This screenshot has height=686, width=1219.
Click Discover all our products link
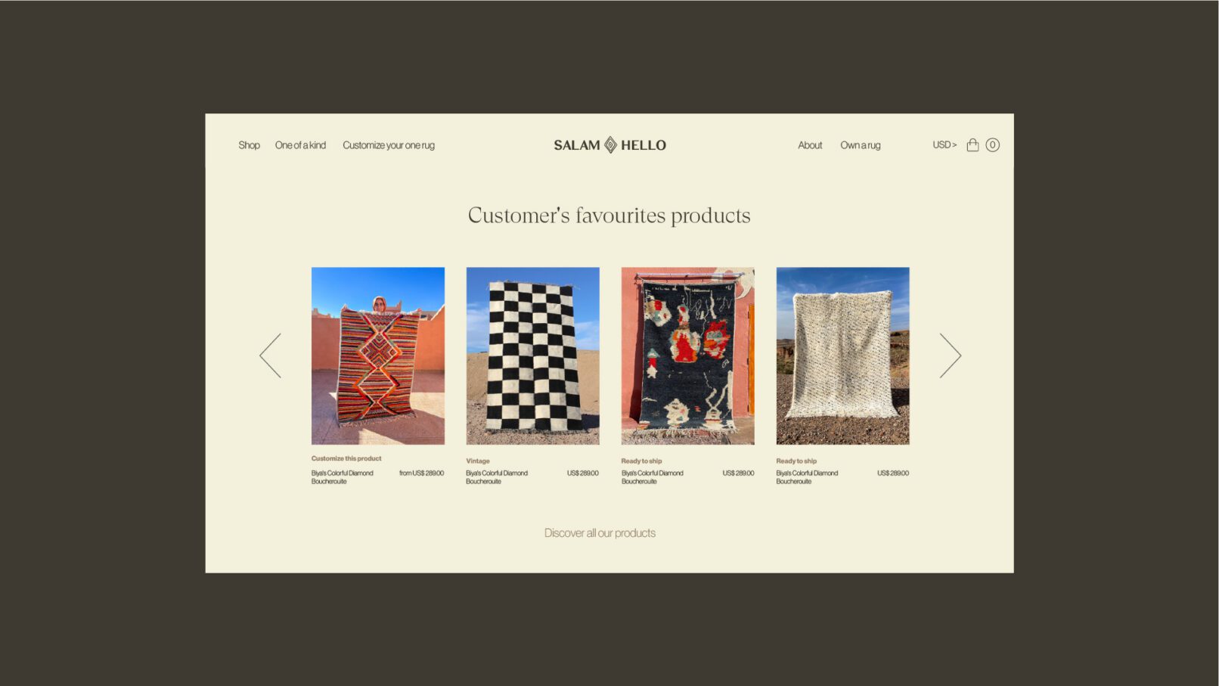(600, 533)
